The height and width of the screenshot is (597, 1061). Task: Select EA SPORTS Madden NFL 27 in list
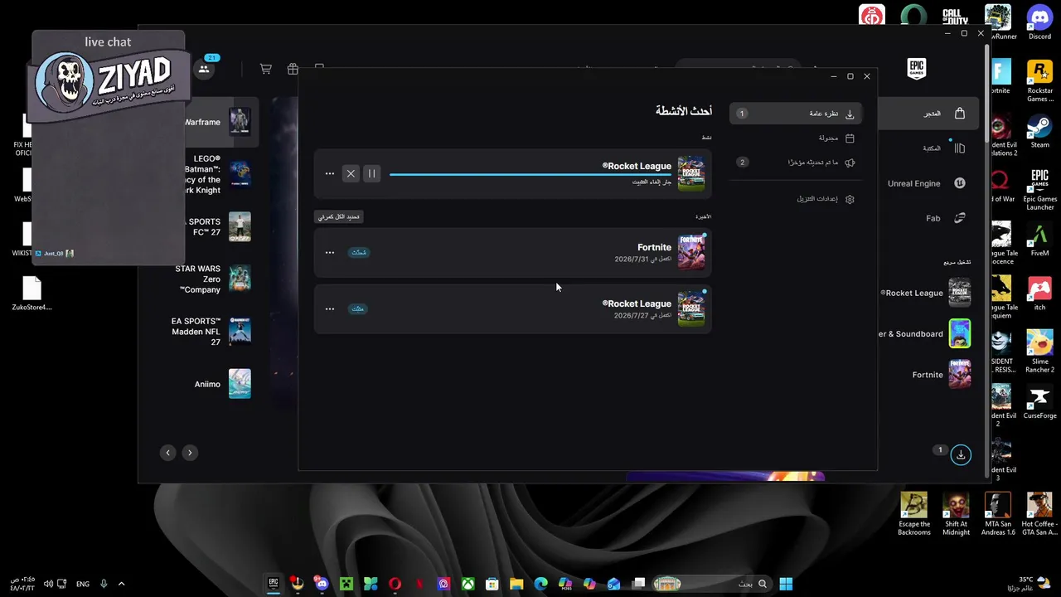211,332
